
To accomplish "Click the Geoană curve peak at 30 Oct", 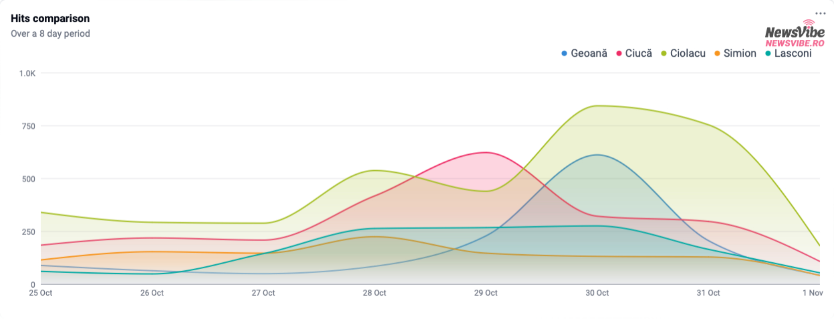I will coord(597,155).
